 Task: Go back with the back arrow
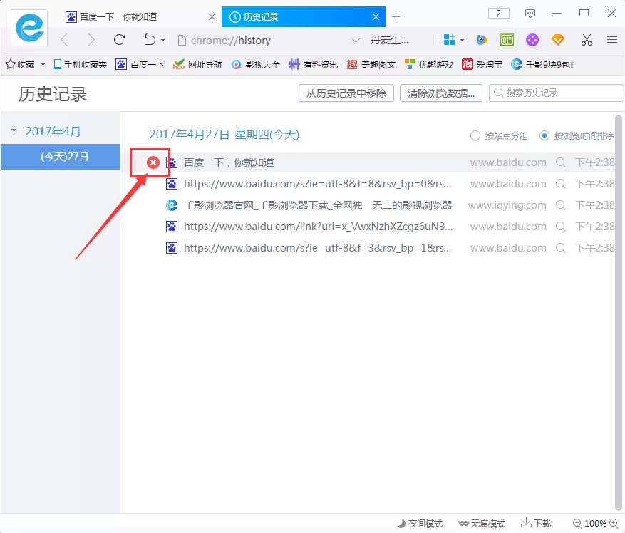click(63, 40)
